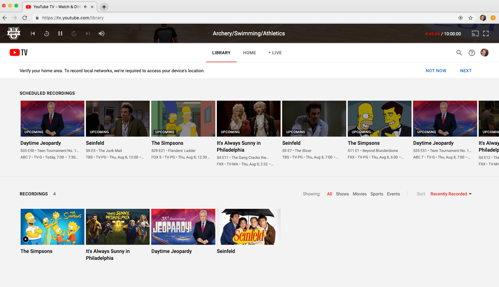Open the help question mark icon

472,53
